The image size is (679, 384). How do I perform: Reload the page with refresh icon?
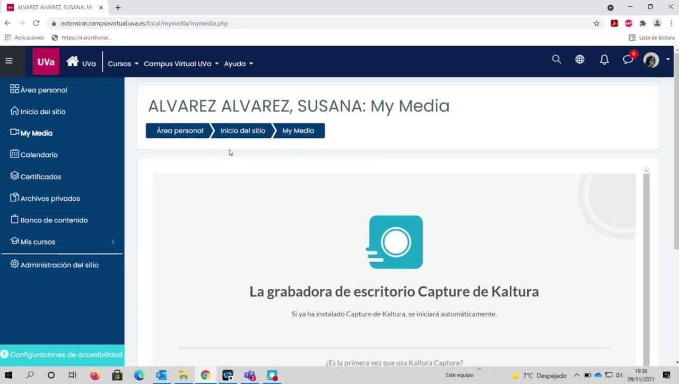pyautogui.click(x=36, y=23)
